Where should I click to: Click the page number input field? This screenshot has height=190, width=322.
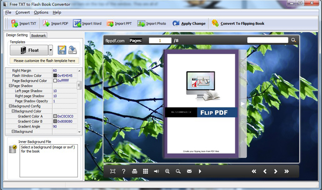pos(160,41)
